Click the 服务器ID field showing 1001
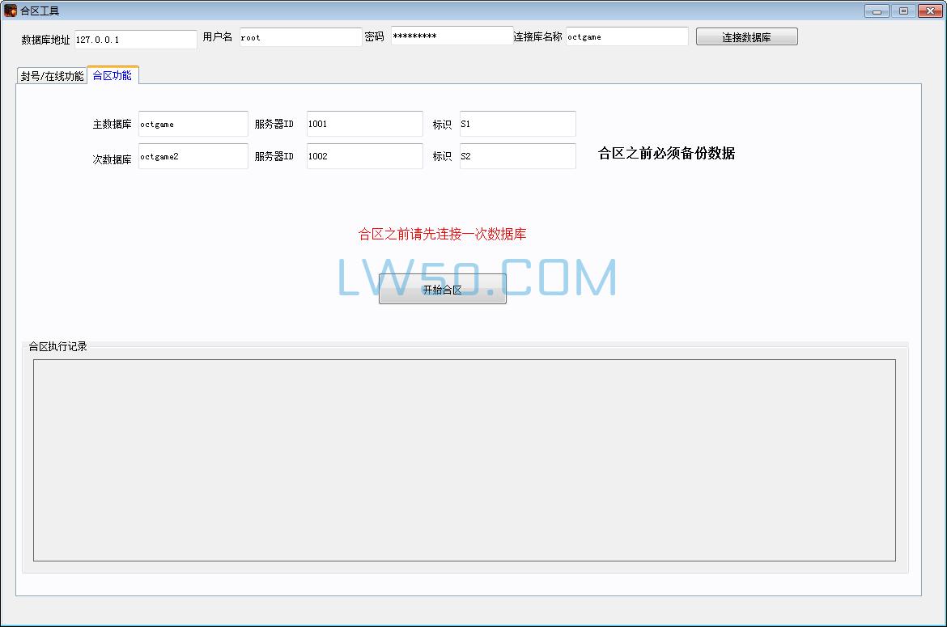The height and width of the screenshot is (627, 947). click(363, 123)
